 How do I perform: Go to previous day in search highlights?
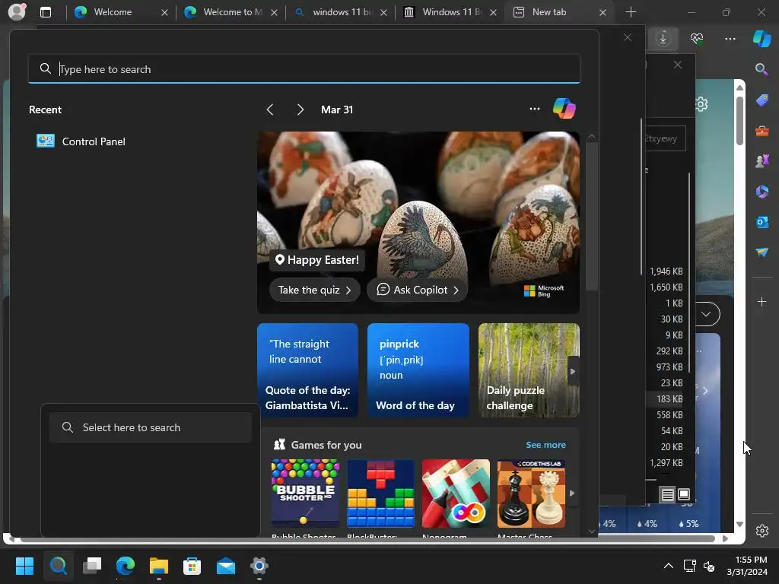pos(270,109)
